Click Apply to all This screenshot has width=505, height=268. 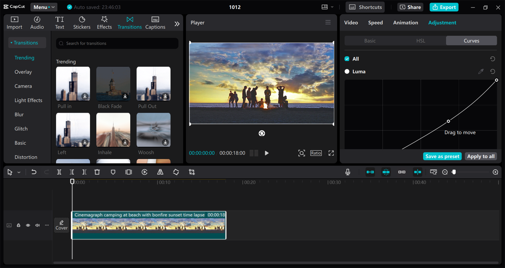481,156
